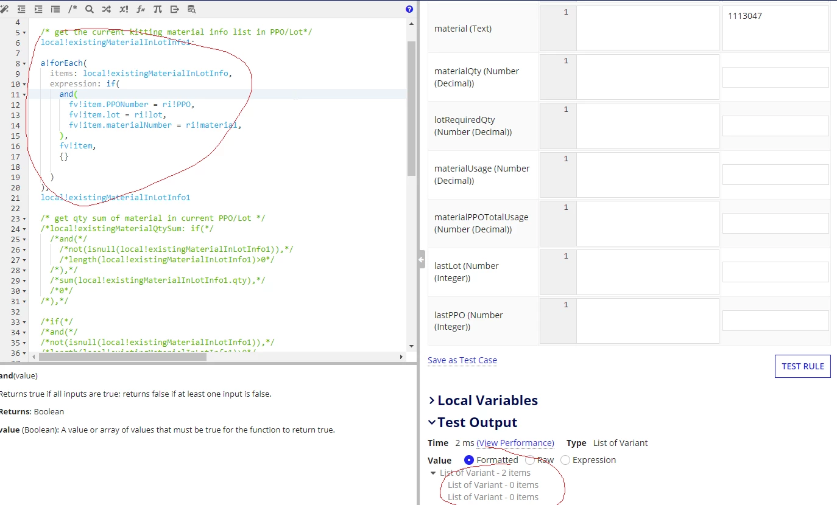This screenshot has width=837, height=505.
Task: Fold the code at line 33 arrow
Action: pyautogui.click(x=24, y=322)
